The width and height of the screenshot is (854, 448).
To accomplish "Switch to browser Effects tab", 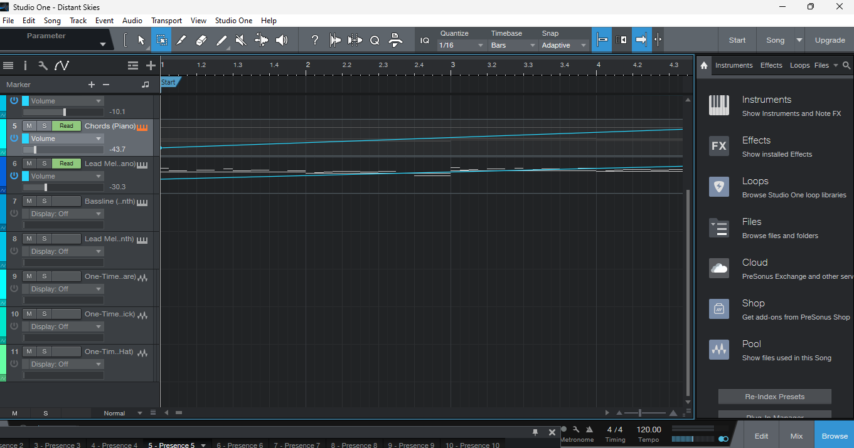I will pyautogui.click(x=771, y=65).
